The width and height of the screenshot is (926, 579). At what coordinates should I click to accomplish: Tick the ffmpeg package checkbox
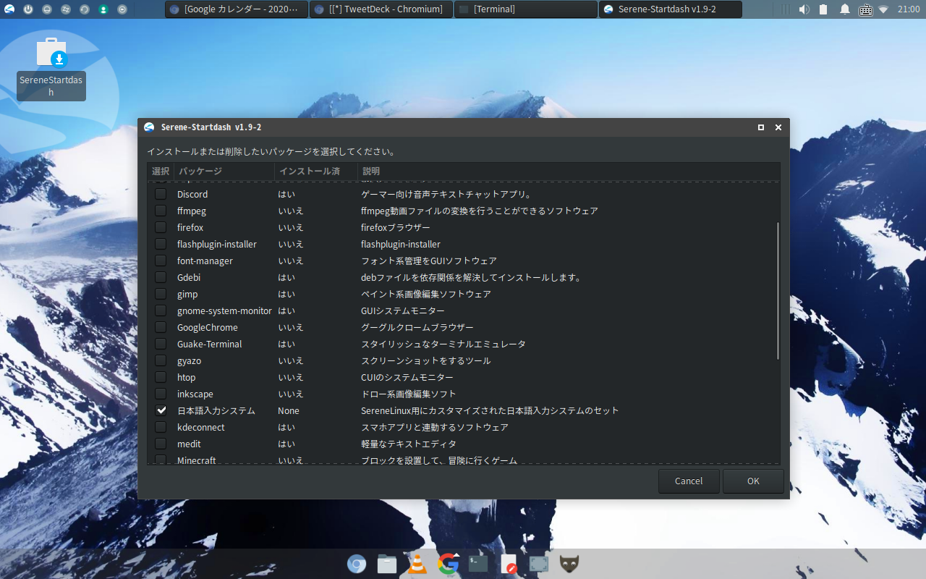pyautogui.click(x=161, y=211)
